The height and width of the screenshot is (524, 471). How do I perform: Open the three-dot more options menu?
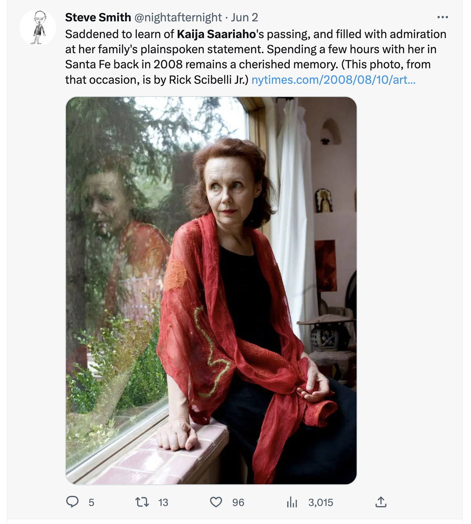(x=442, y=17)
